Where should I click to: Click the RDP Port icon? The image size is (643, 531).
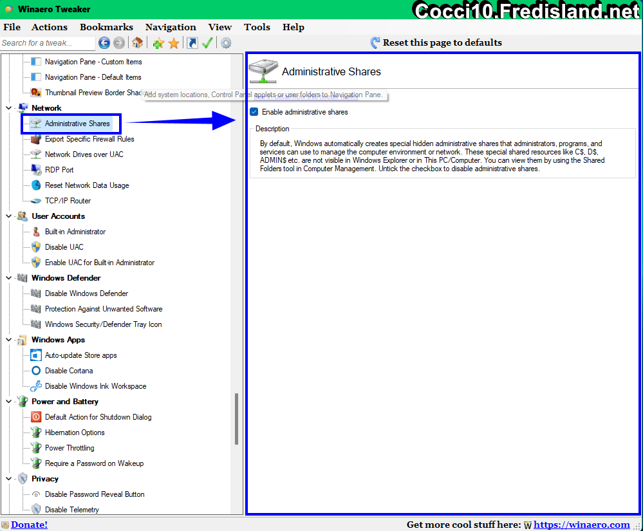[x=36, y=170]
